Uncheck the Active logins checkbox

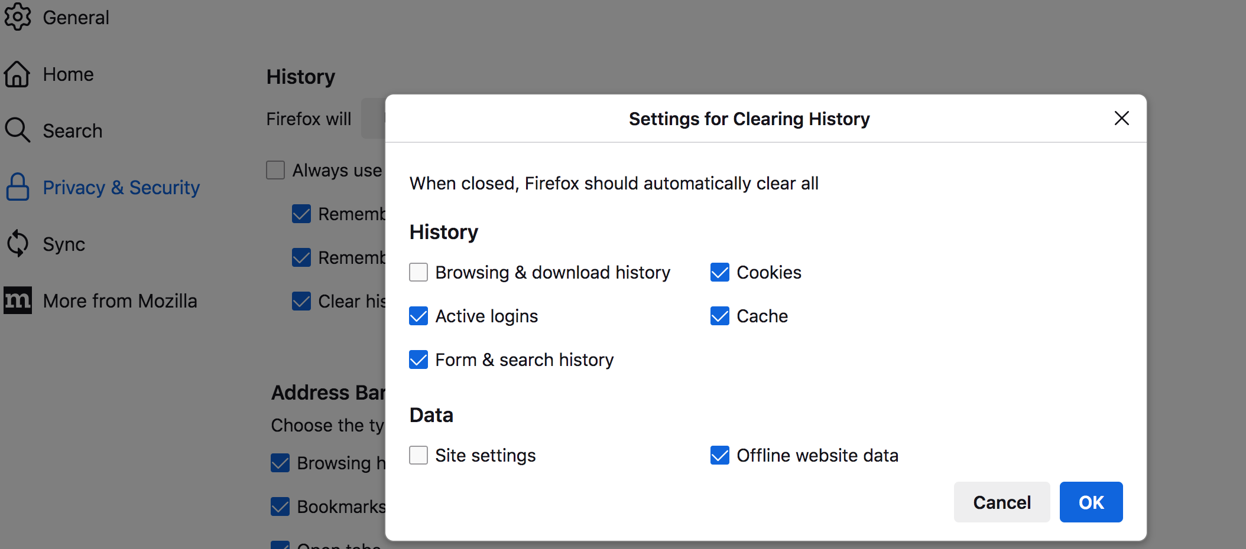coord(418,316)
